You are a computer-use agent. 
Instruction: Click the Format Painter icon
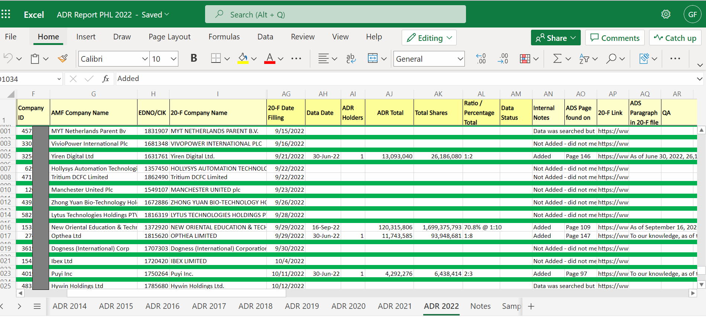(63, 59)
